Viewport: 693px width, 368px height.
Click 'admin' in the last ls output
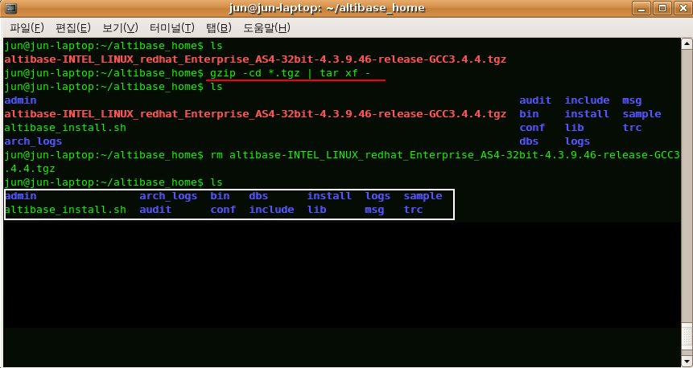tap(20, 196)
